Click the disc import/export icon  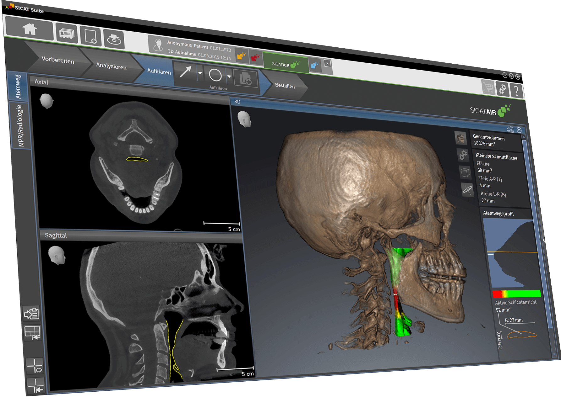click(114, 40)
